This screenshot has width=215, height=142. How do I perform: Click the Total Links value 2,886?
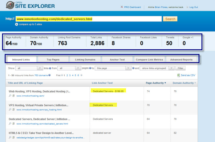pyautogui.click(x=97, y=43)
